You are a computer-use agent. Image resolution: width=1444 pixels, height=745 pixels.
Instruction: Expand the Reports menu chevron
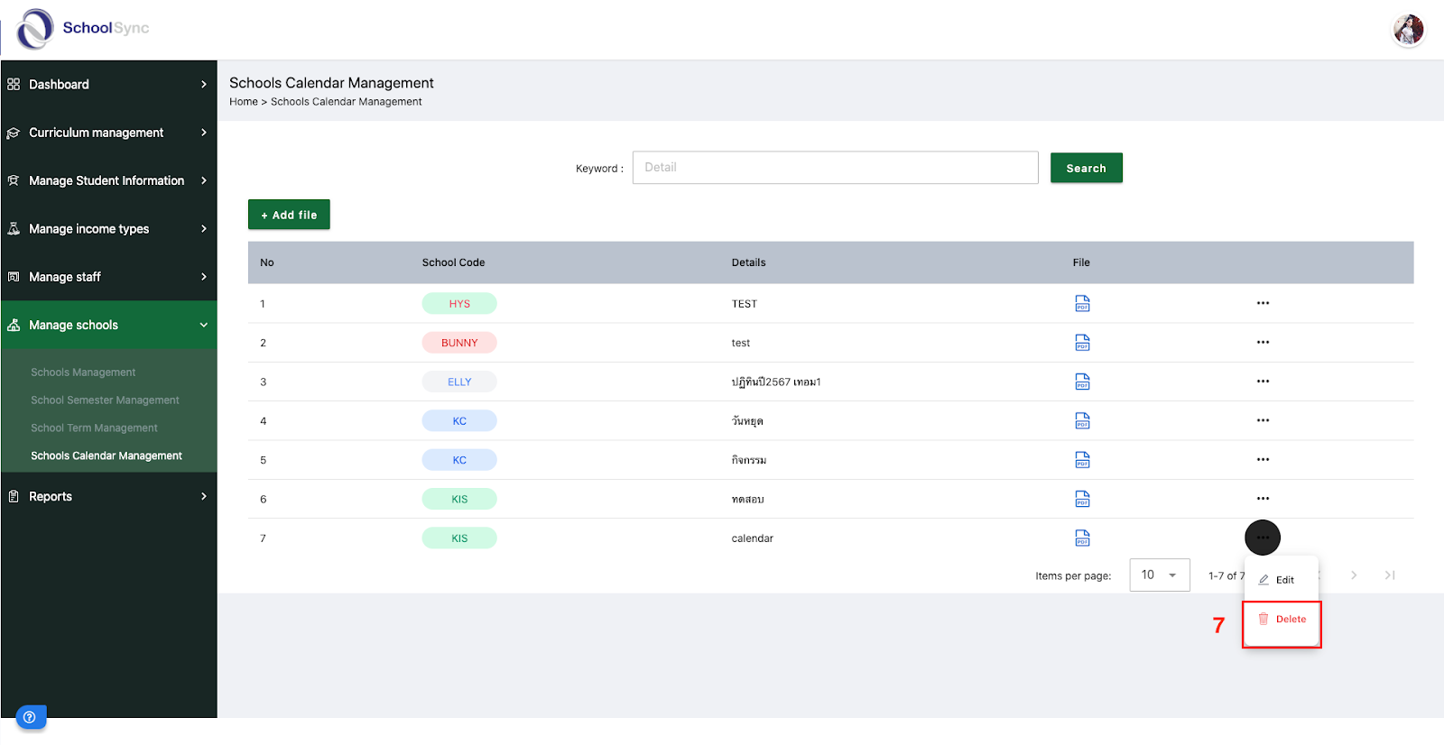[203, 496]
